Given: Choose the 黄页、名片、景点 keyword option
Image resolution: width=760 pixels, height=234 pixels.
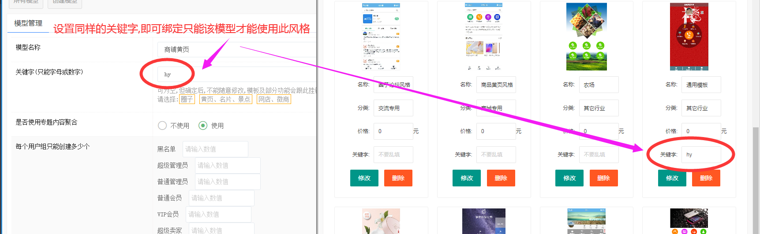Looking at the screenshot, I should (225, 99).
